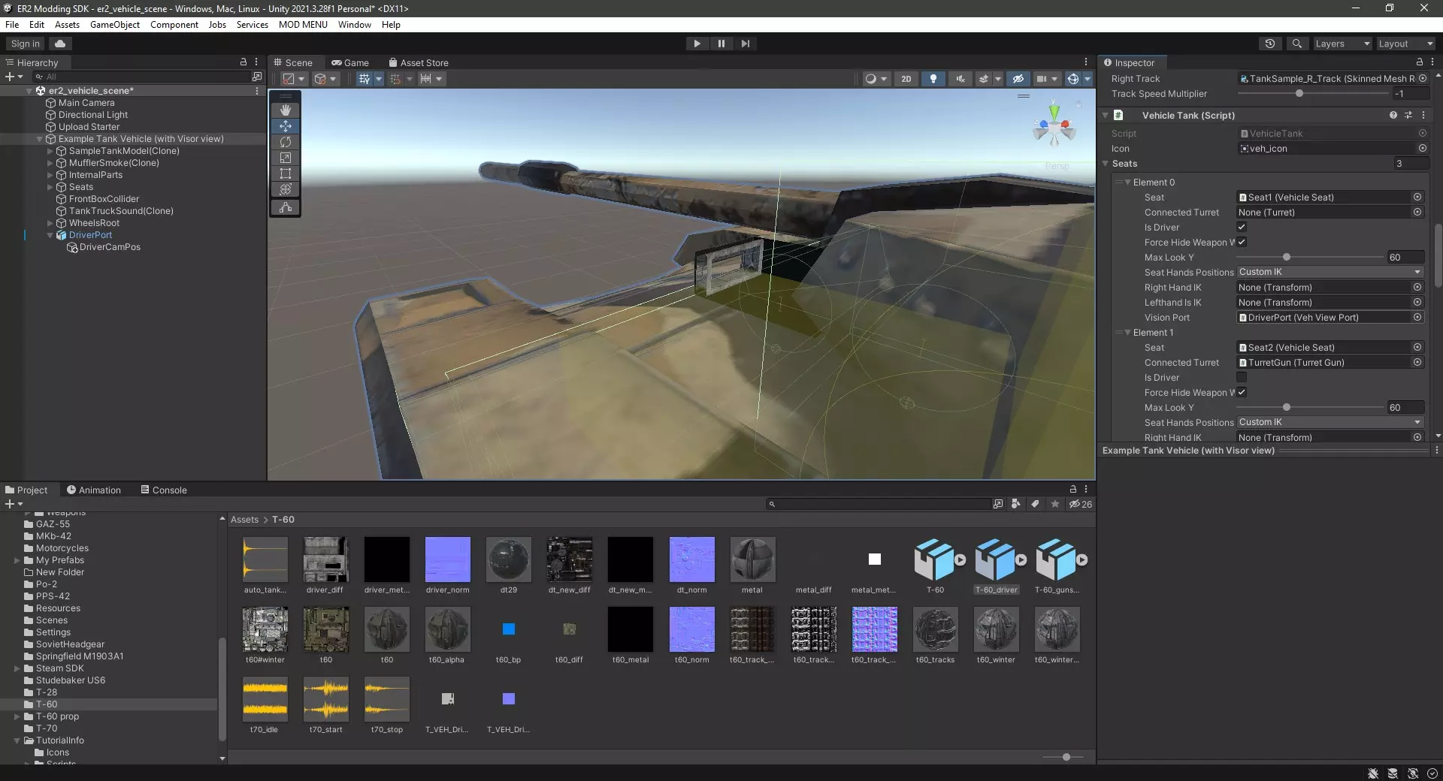This screenshot has width=1443, height=781.
Task: Select the Scale tool in scene view
Action: [286, 158]
